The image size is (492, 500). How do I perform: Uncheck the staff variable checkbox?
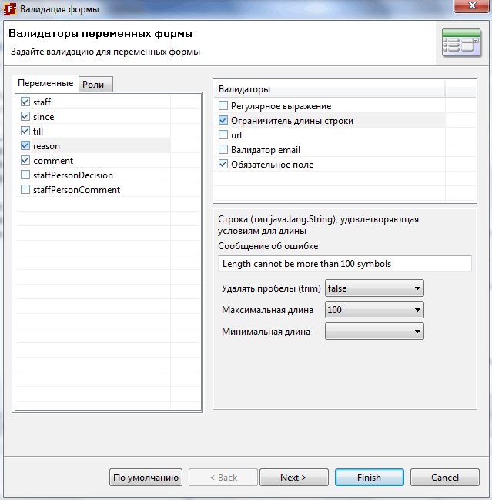(25, 102)
